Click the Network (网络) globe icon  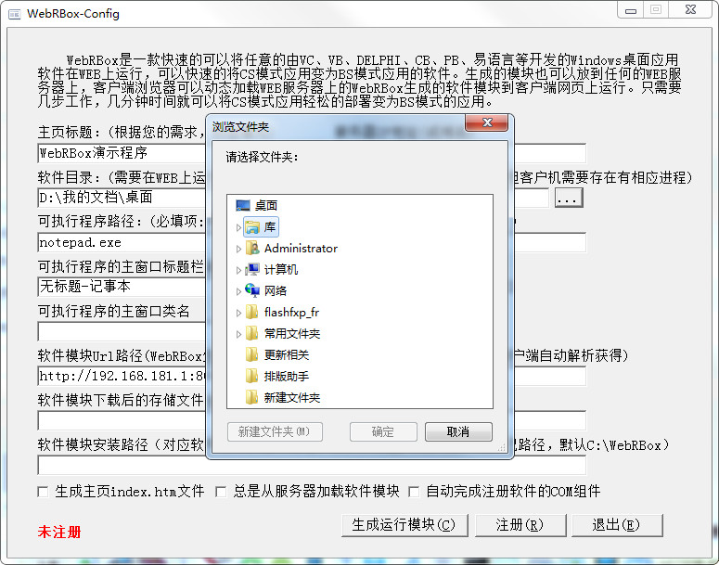click(x=252, y=290)
